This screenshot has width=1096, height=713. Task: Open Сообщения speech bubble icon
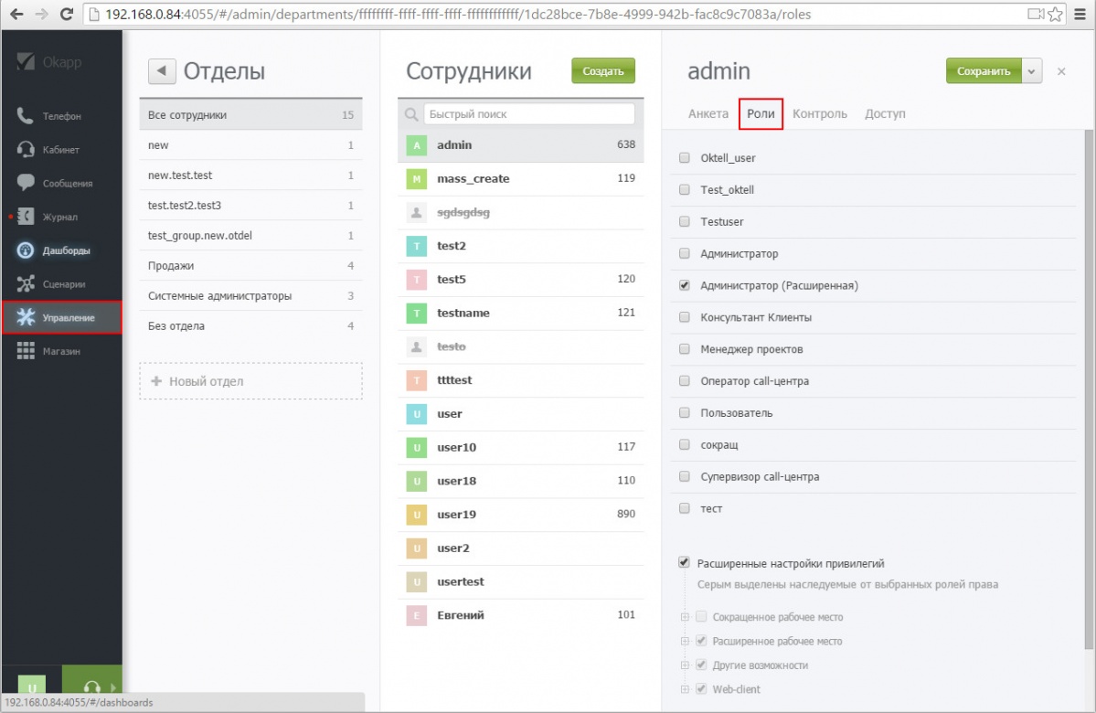click(26, 183)
